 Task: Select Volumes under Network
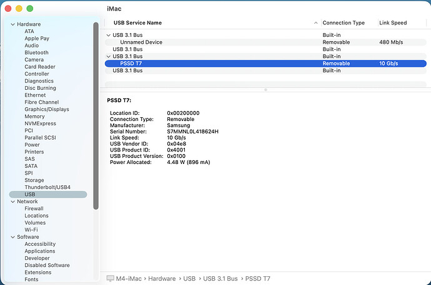click(35, 223)
